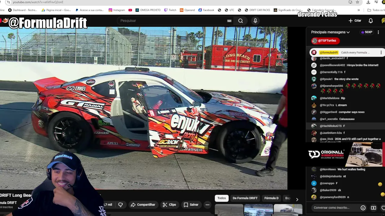Open the middle recommended video thumbnail
The height and width of the screenshot is (216, 385).
[x=258, y=210]
